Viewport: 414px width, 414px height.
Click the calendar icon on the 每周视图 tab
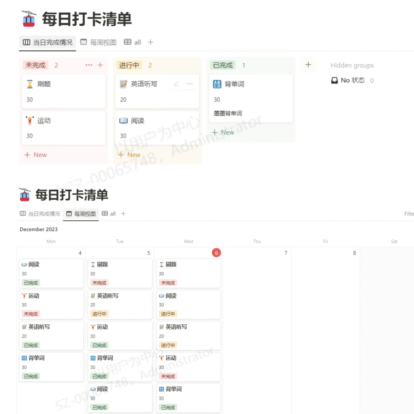83,42
